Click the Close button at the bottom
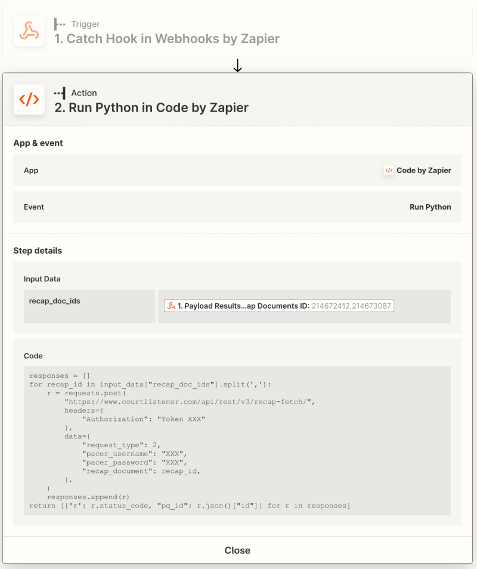Image resolution: width=477 pixels, height=569 pixels. click(x=237, y=550)
